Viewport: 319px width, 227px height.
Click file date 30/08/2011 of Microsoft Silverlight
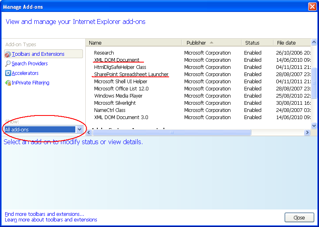tap(293, 103)
